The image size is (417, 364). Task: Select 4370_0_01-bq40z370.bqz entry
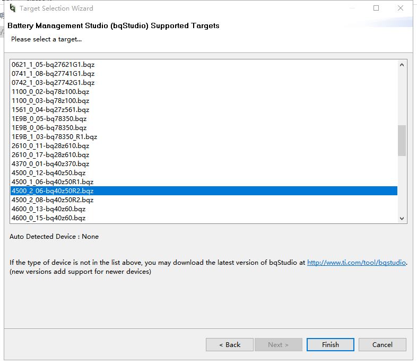click(x=50, y=164)
